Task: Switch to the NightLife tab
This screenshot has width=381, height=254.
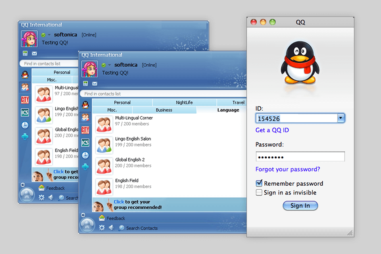Action: tap(184, 102)
